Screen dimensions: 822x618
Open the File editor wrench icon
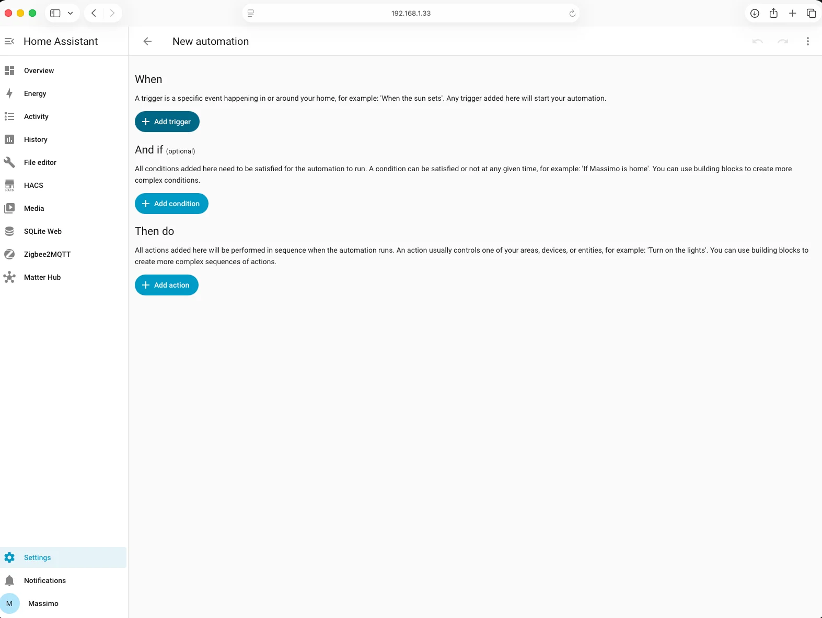pos(9,162)
